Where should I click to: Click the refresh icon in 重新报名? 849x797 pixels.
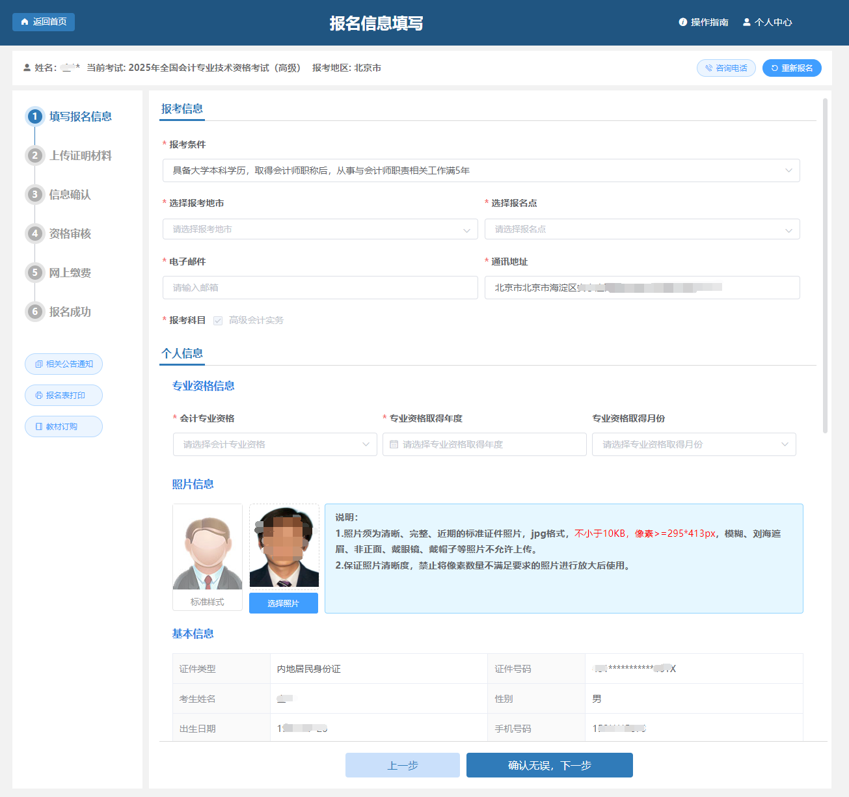[774, 68]
